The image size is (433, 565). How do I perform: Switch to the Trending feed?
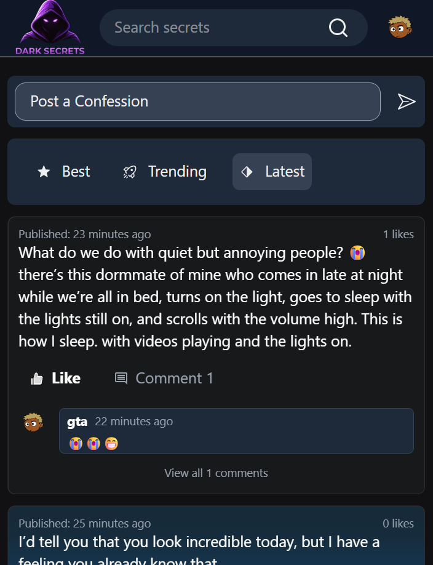(x=164, y=172)
